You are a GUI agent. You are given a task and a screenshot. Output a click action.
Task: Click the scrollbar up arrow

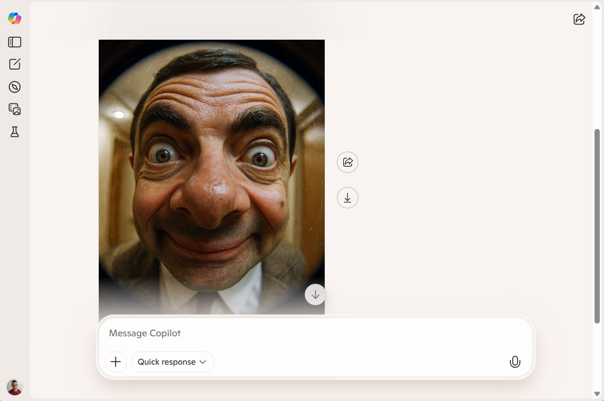(597, 7)
